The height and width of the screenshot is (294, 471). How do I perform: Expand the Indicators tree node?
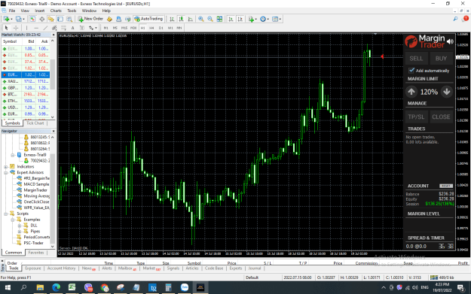tap(6, 167)
